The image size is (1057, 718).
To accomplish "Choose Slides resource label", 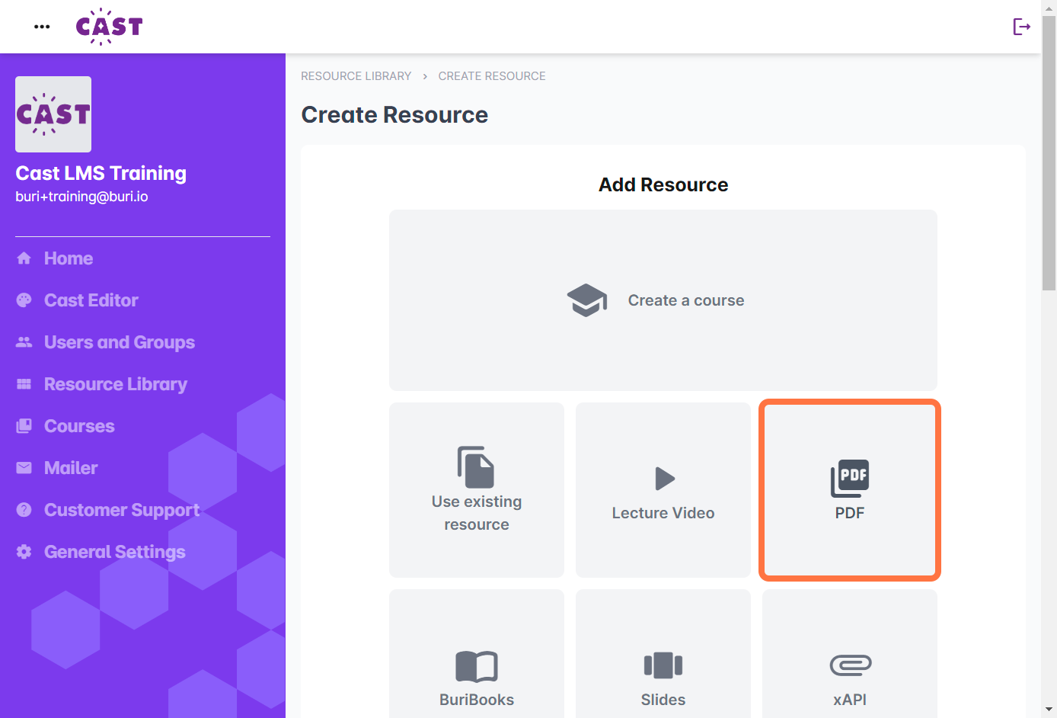I will tap(663, 700).
